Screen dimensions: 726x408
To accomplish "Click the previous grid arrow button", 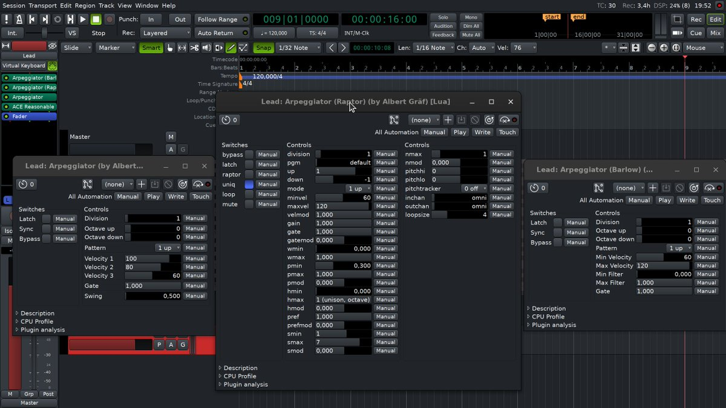I will (x=331, y=48).
